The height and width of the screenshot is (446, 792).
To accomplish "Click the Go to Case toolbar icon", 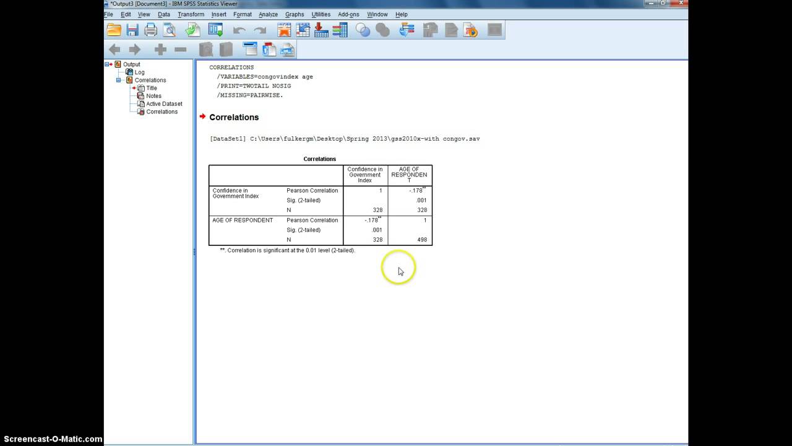I will [x=303, y=30].
